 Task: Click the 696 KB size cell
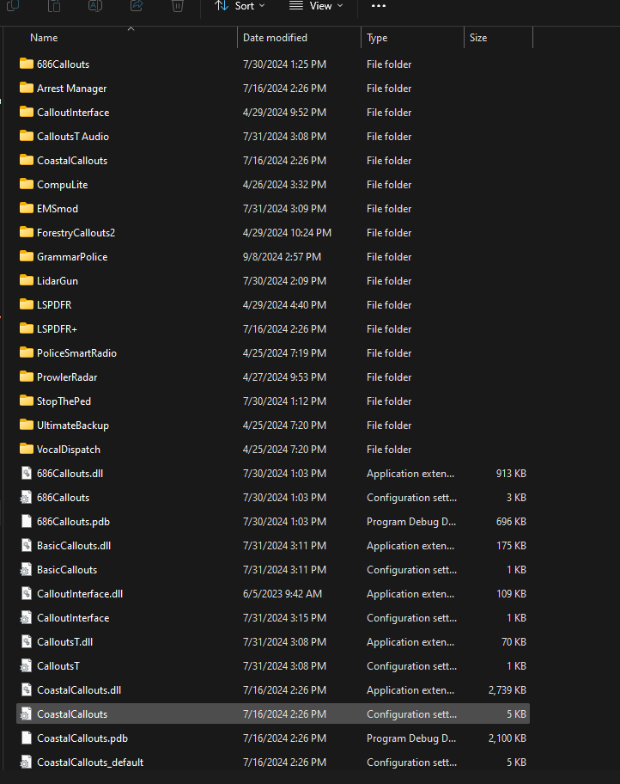pos(511,522)
